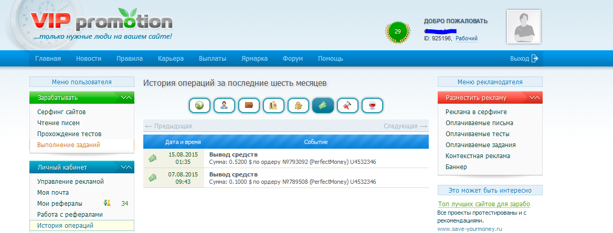Click the text with order №793092
The width and height of the screenshot is (613, 233).
click(x=293, y=162)
